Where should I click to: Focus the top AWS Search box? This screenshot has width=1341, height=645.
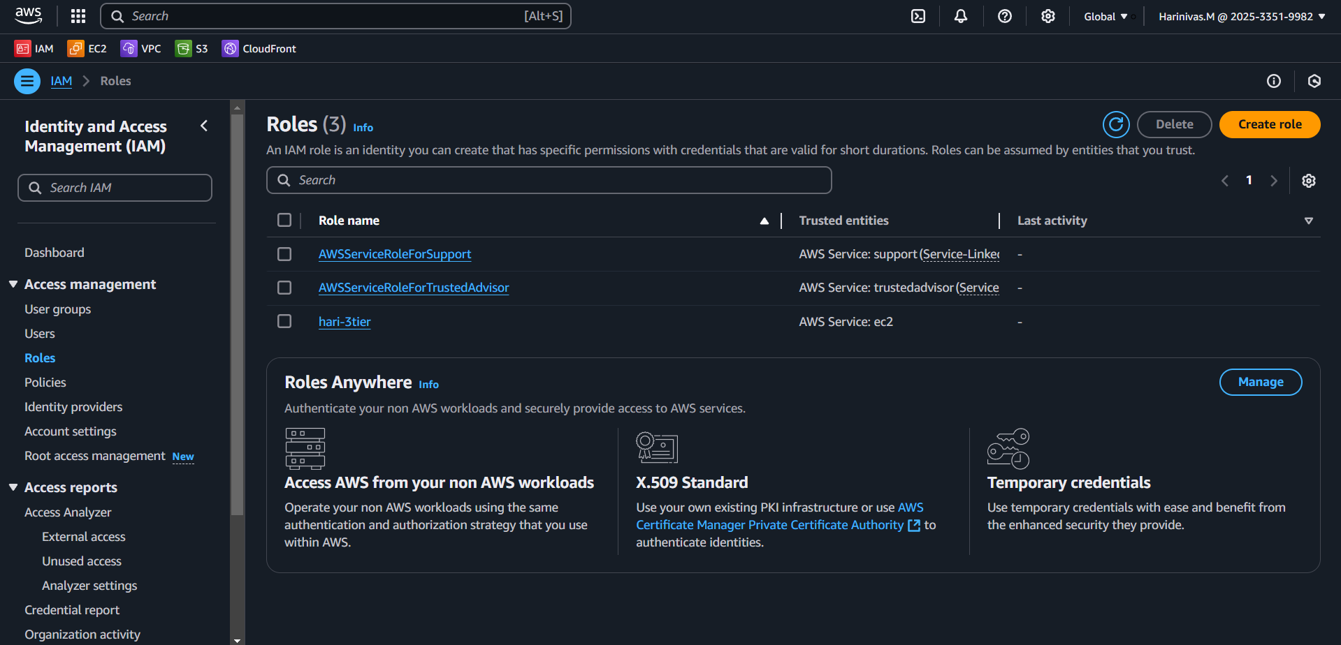click(x=335, y=16)
